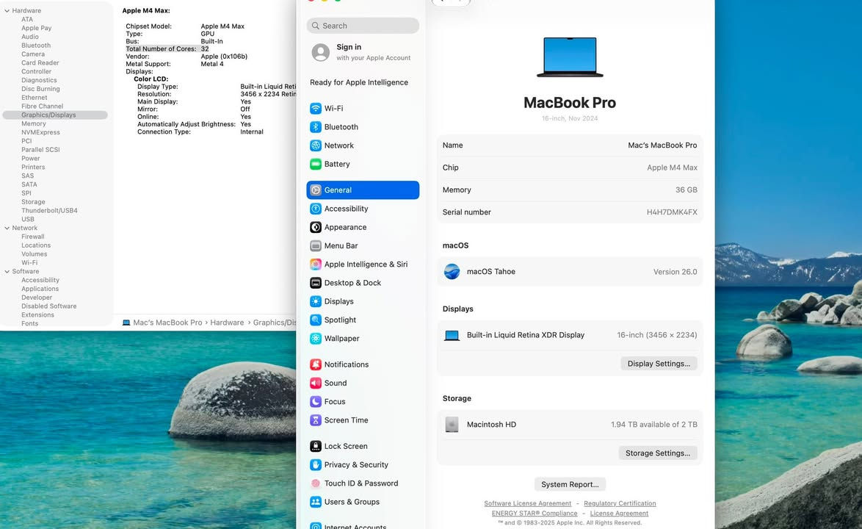The image size is (862, 529).
Task: Click the Search field in System Settings
Action: 363,26
